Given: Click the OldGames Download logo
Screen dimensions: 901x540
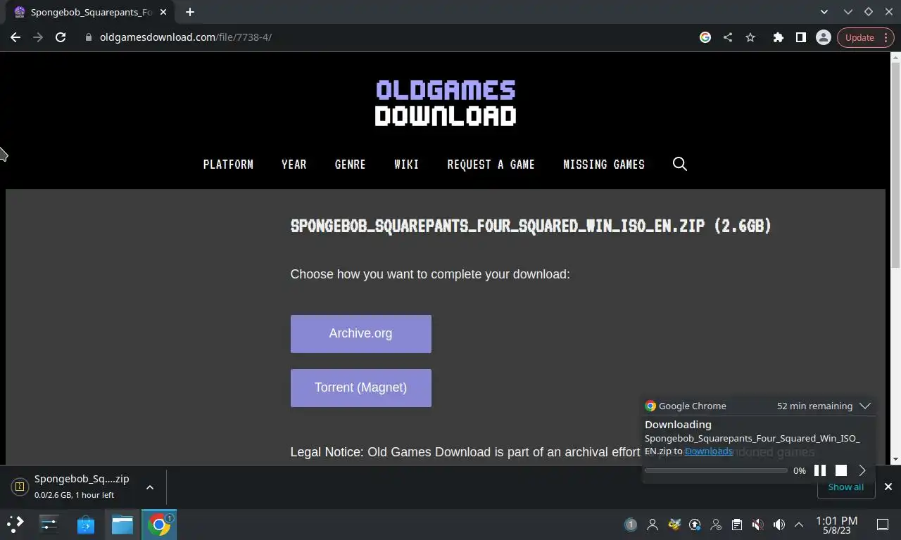Looking at the screenshot, I should click(x=446, y=103).
